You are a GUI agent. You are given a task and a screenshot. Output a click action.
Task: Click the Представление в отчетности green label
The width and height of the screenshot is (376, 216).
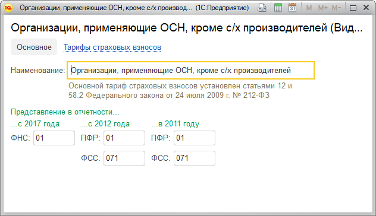click(65, 112)
